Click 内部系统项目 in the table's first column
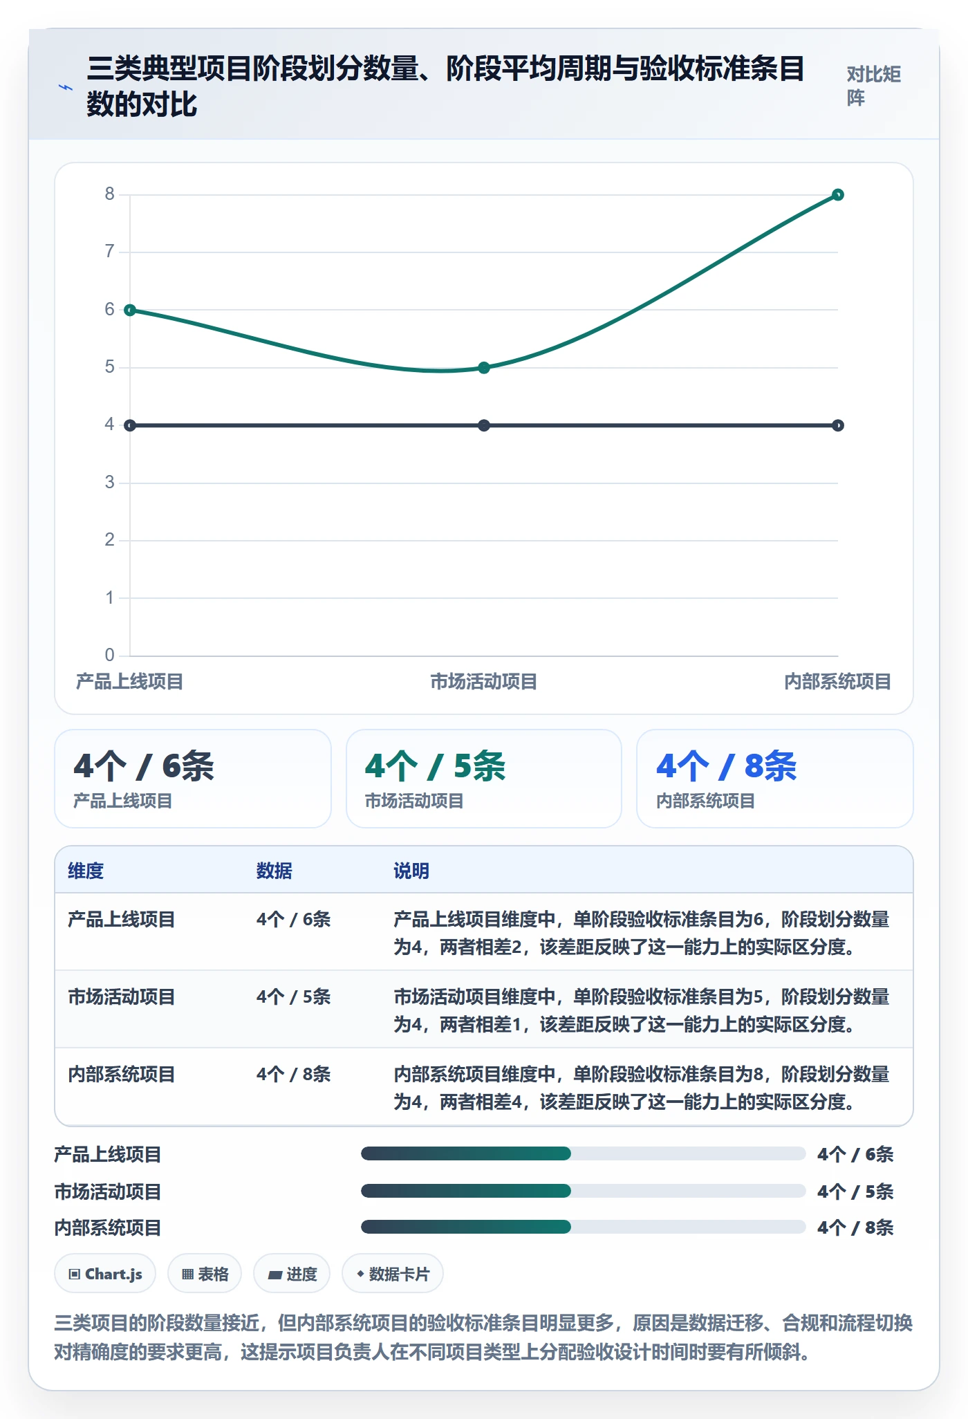Viewport: 968px width, 1419px height. click(x=122, y=1075)
